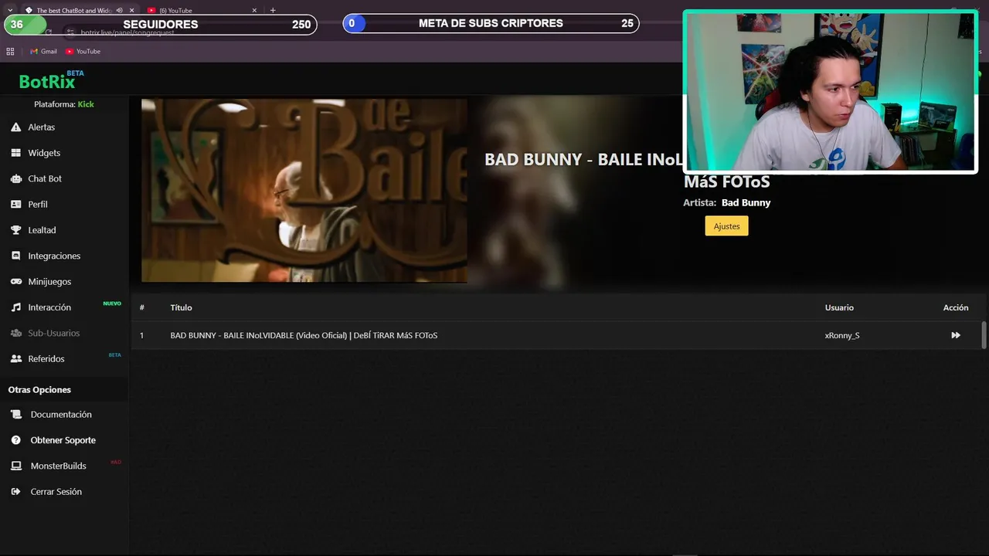989x556 pixels.
Task: Open the Chat Bot robot icon
Action: (x=15, y=178)
